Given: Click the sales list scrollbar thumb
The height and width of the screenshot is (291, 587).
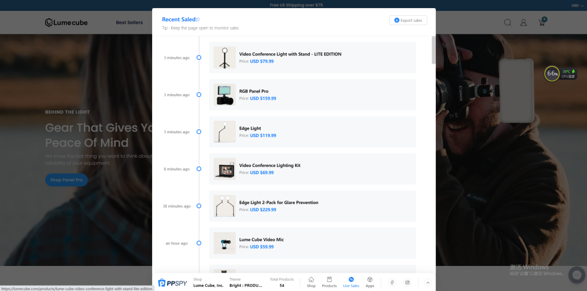Looking at the screenshot, I should click(434, 50).
